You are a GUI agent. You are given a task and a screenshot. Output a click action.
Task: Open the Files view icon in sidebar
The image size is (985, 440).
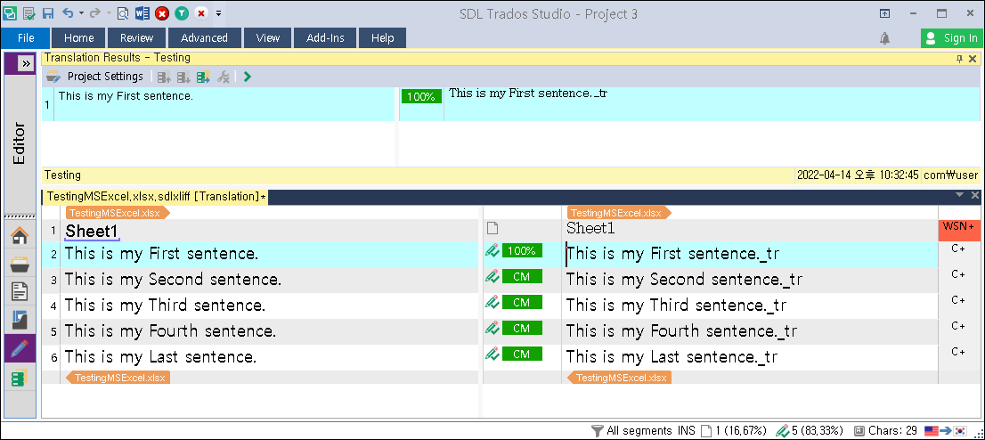pyautogui.click(x=20, y=291)
